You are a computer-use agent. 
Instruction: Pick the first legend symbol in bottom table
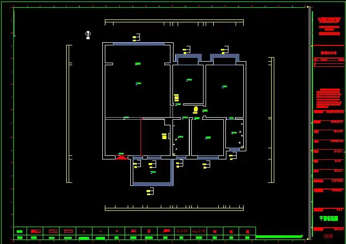pos(20,231)
